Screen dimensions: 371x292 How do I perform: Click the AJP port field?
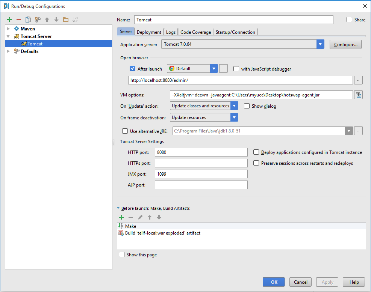pyautogui.click(x=201, y=185)
